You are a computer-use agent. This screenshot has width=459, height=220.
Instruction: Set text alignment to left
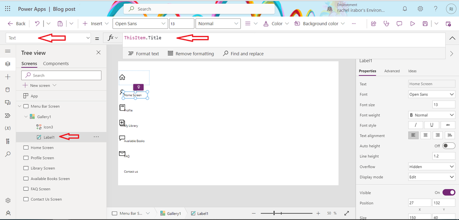(414, 135)
